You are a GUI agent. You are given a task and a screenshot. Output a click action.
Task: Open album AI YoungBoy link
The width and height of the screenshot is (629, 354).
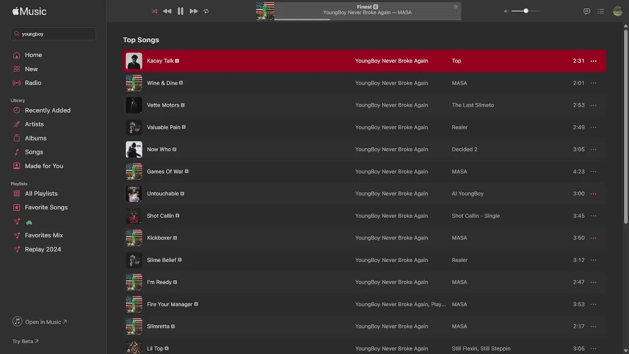pyautogui.click(x=467, y=194)
